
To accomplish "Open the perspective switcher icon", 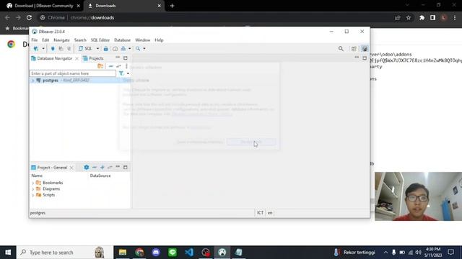I will pyautogui.click(x=354, y=49).
